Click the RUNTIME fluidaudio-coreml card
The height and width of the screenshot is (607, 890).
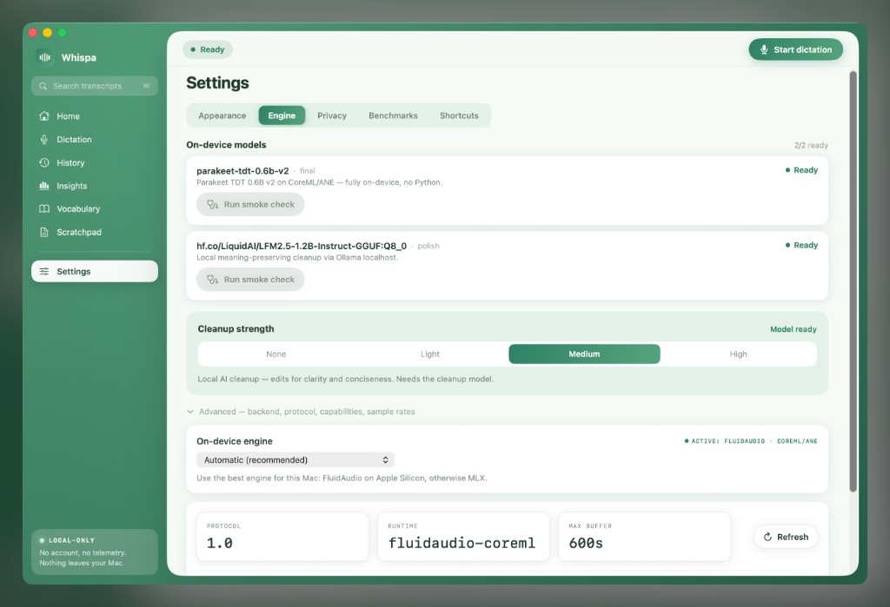click(x=463, y=537)
